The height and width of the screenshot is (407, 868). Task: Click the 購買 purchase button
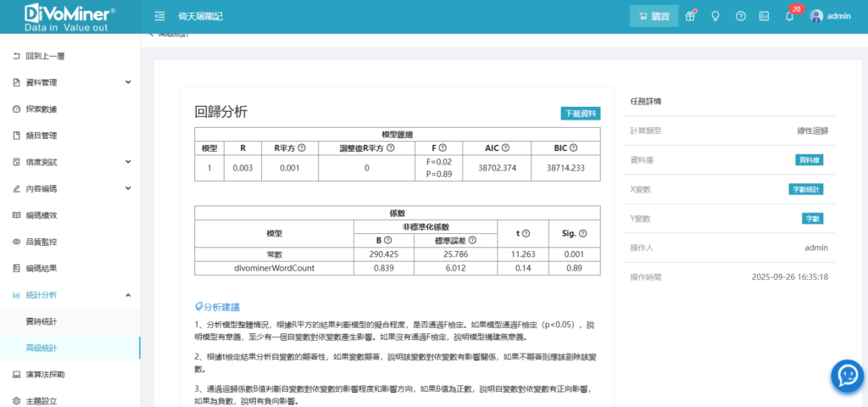tap(654, 16)
